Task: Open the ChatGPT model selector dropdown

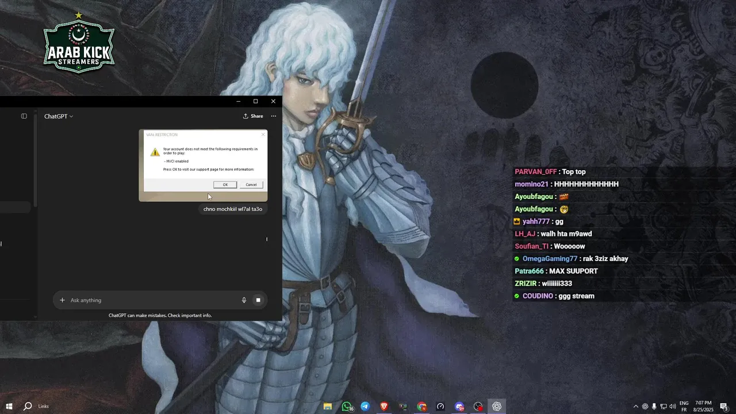Action: 59,116
